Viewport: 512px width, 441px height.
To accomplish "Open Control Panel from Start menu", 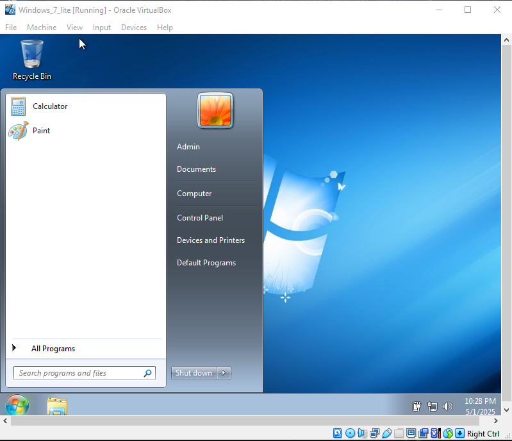I will pos(200,218).
